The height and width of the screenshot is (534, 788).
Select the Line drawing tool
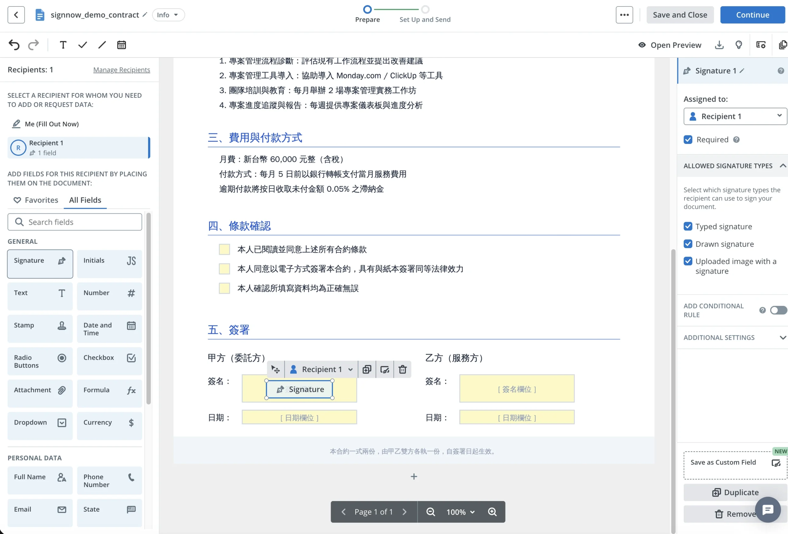(x=101, y=44)
